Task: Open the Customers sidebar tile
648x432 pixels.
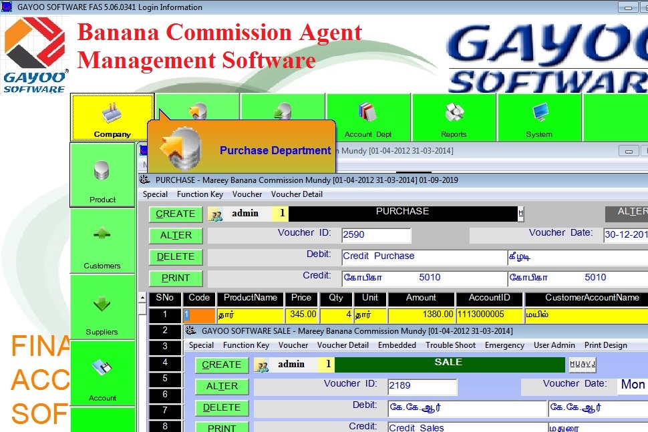Action: point(102,241)
